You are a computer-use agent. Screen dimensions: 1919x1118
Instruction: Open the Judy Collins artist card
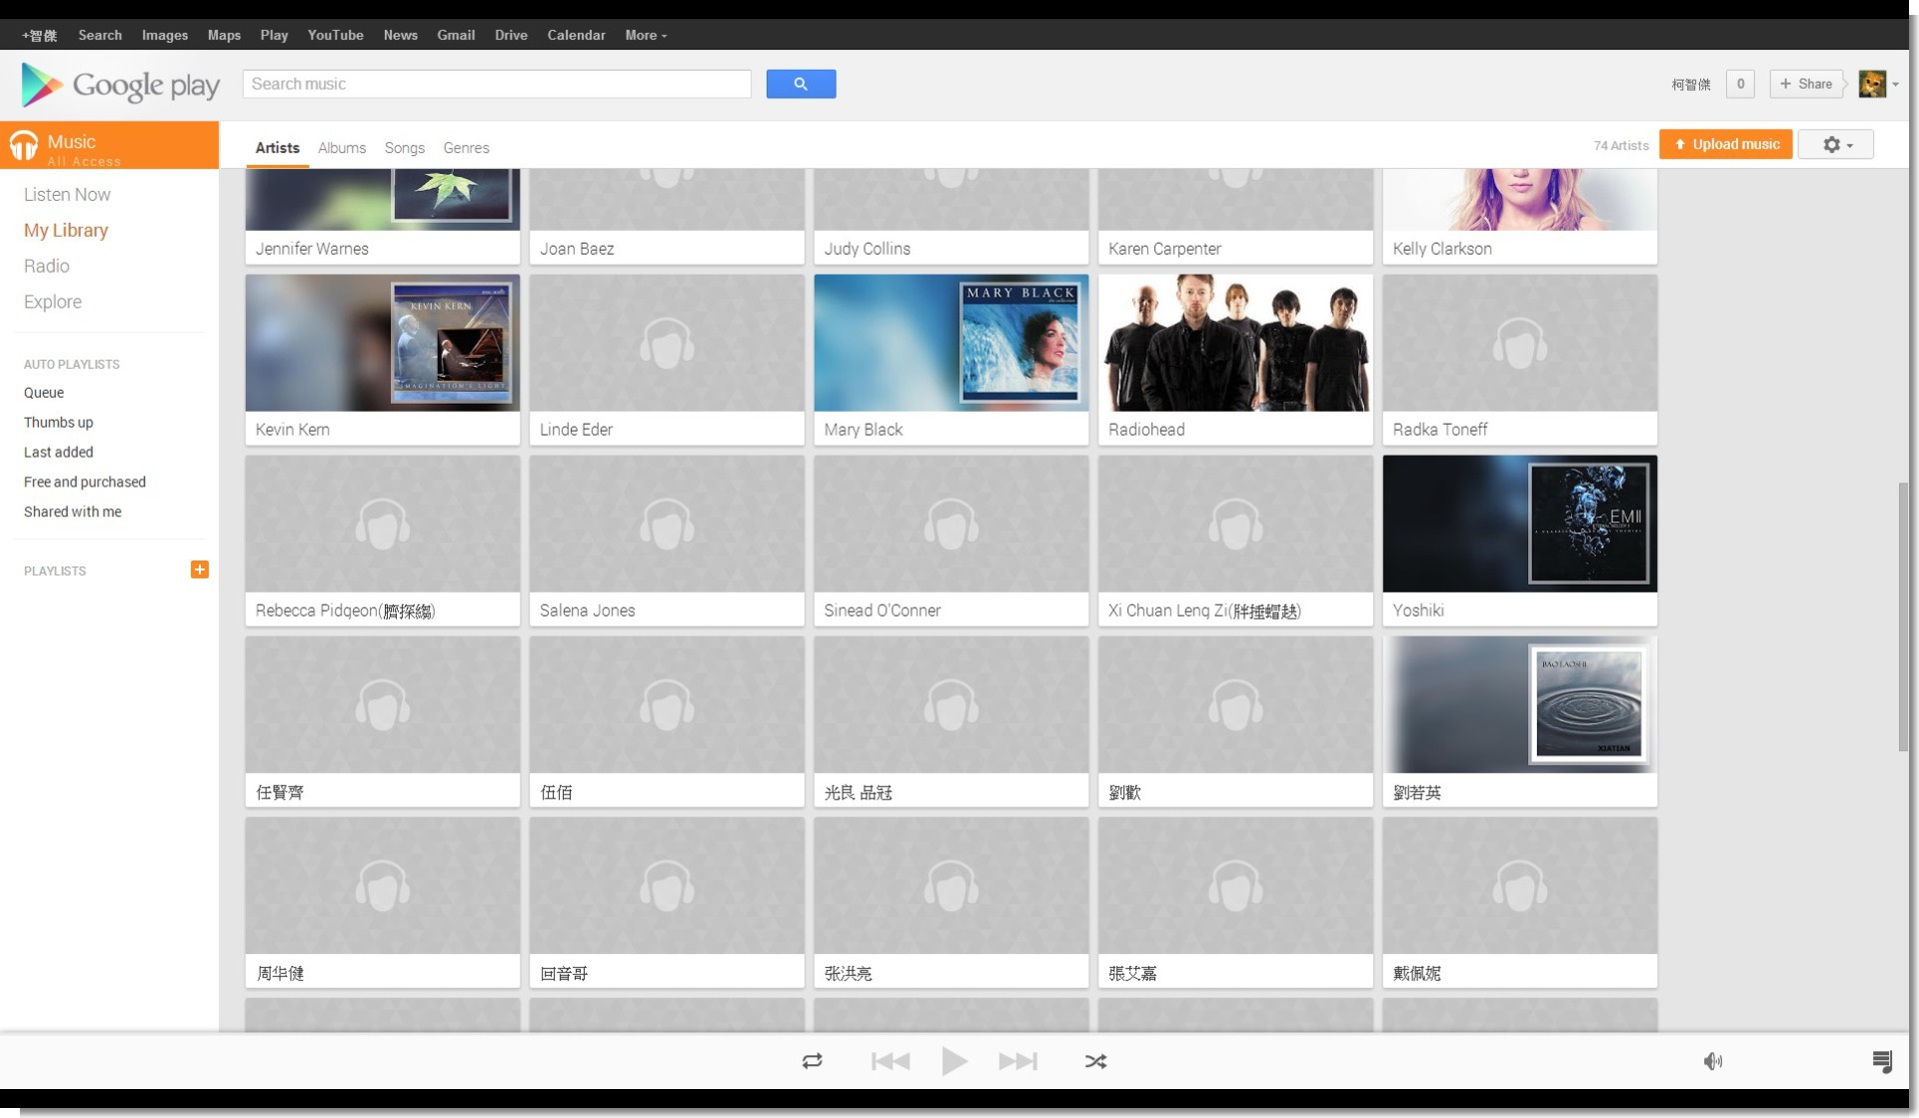click(952, 216)
